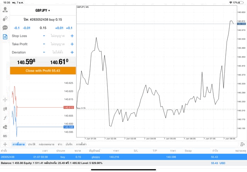Open the trade arrows icon in sidebar
This screenshot has height=172, width=247.
coord(5,19)
